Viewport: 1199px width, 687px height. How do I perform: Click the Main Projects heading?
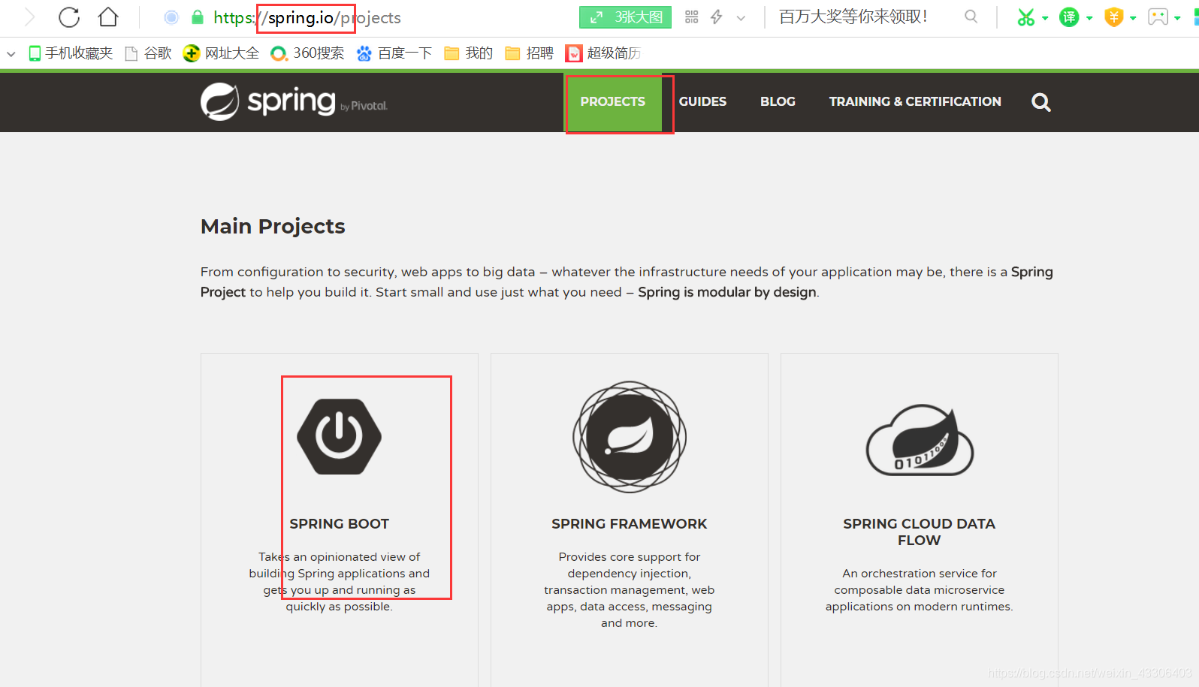point(273,226)
